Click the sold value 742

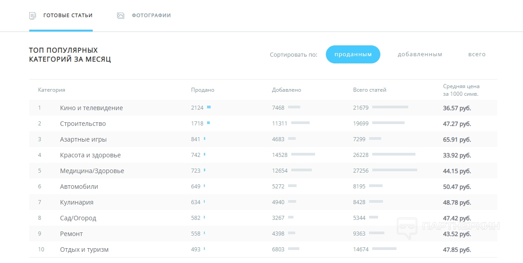tap(196, 155)
